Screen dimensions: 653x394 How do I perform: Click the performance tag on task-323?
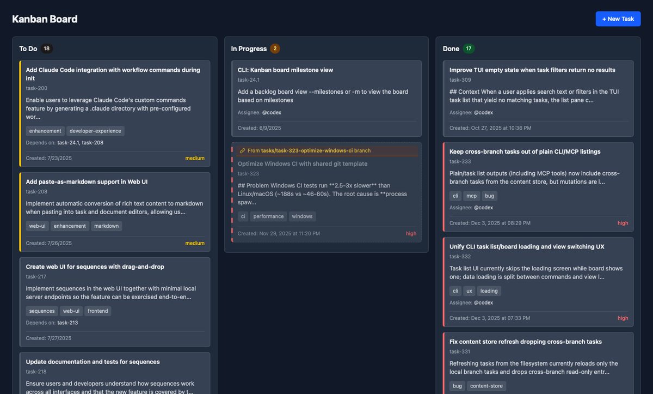pos(269,216)
